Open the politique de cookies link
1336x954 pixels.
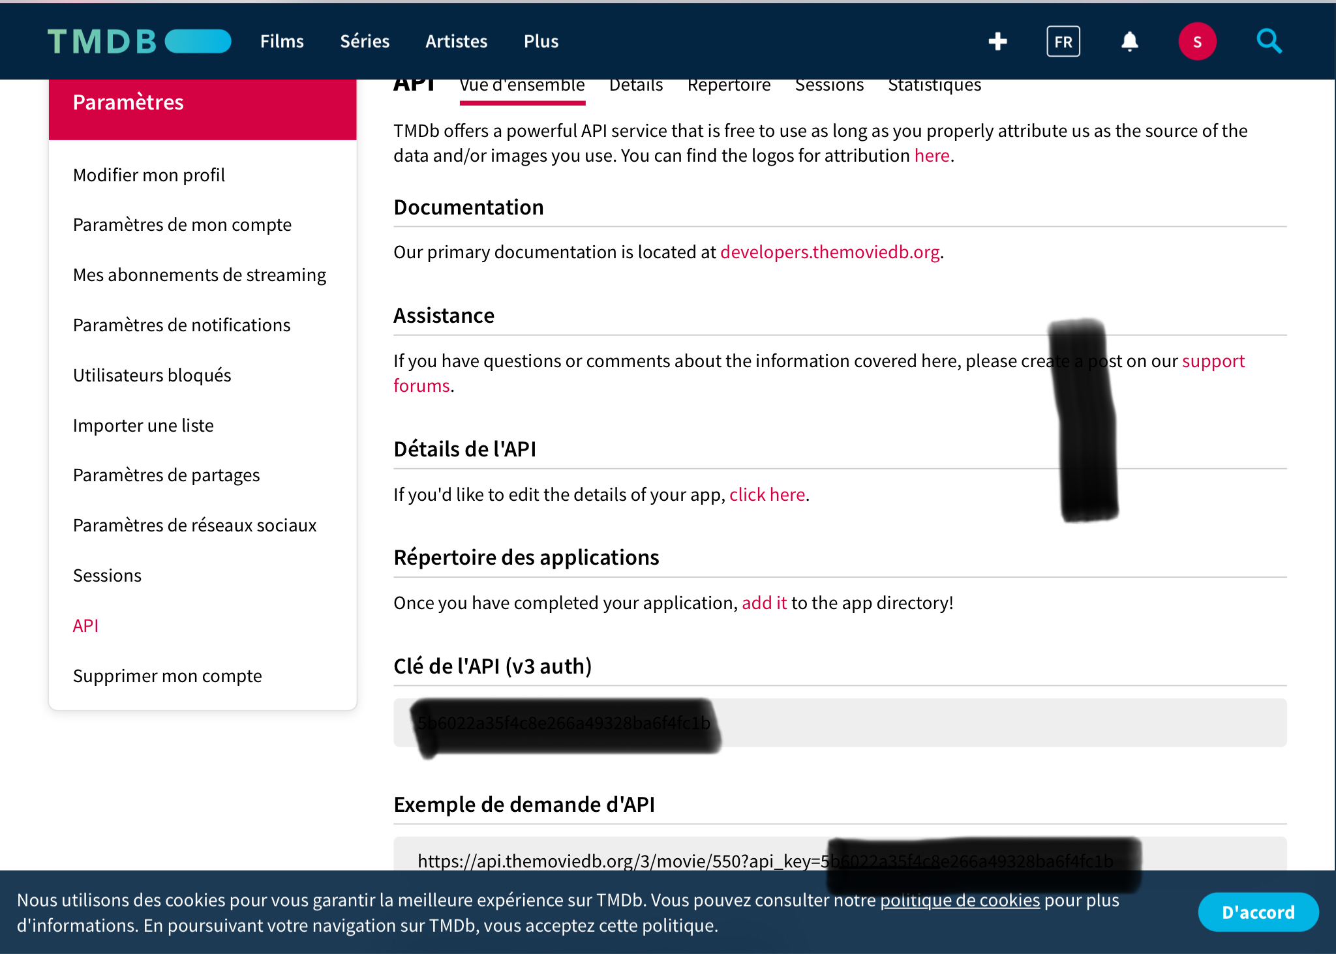[x=960, y=900]
